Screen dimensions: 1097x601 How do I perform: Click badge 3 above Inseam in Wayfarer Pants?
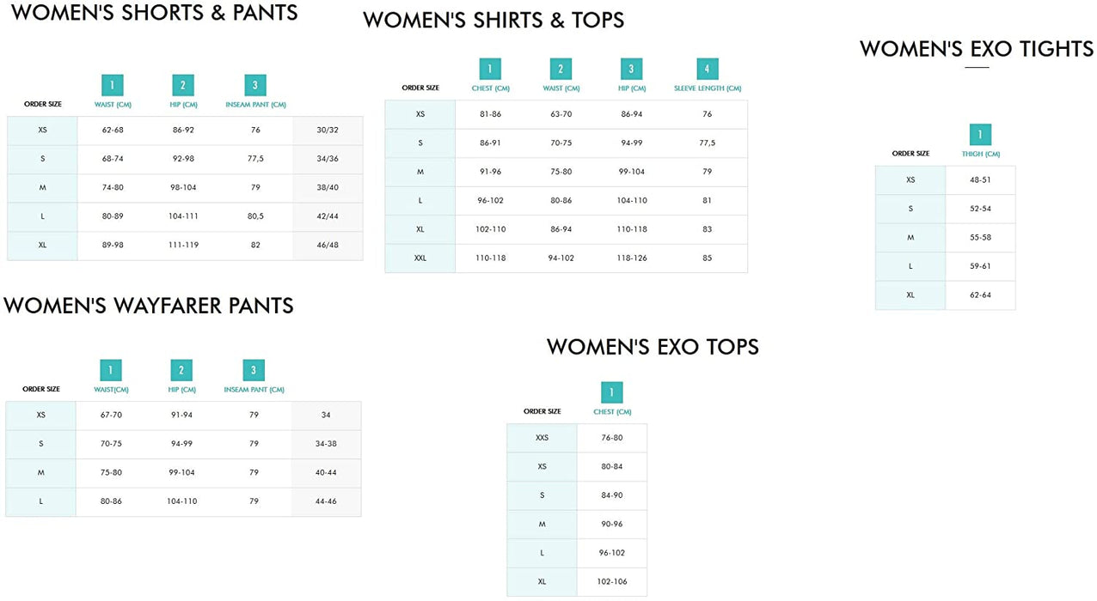point(254,370)
